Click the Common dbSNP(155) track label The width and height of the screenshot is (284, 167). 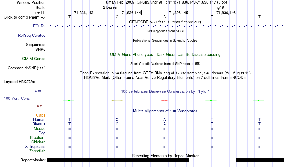pyautogui.click(x=26, y=68)
